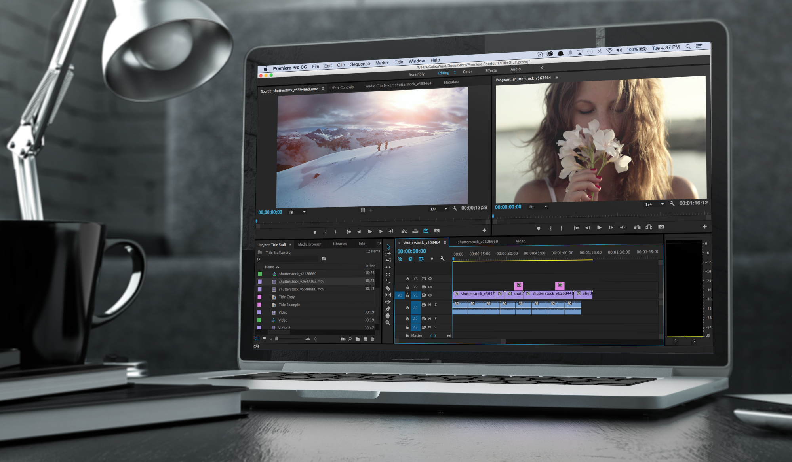Open the timeline wrench settings icon
The height and width of the screenshot is (462, 792).
click(442, 259)
